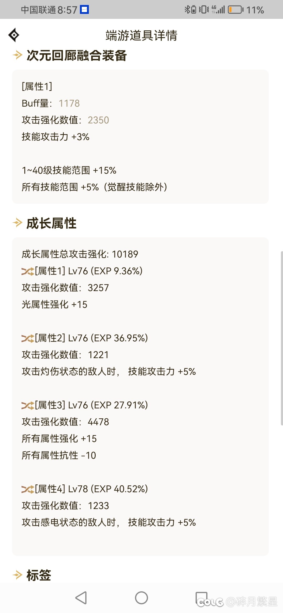The image size is (283, 613).
Task: Tap the 成长属性总攻击强化 10189 line
Action: 80,254
